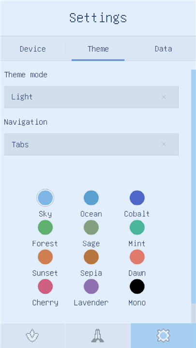Open the Theme mode dropdown showing Light
The image size is (196, 348).
click(91, 97)
